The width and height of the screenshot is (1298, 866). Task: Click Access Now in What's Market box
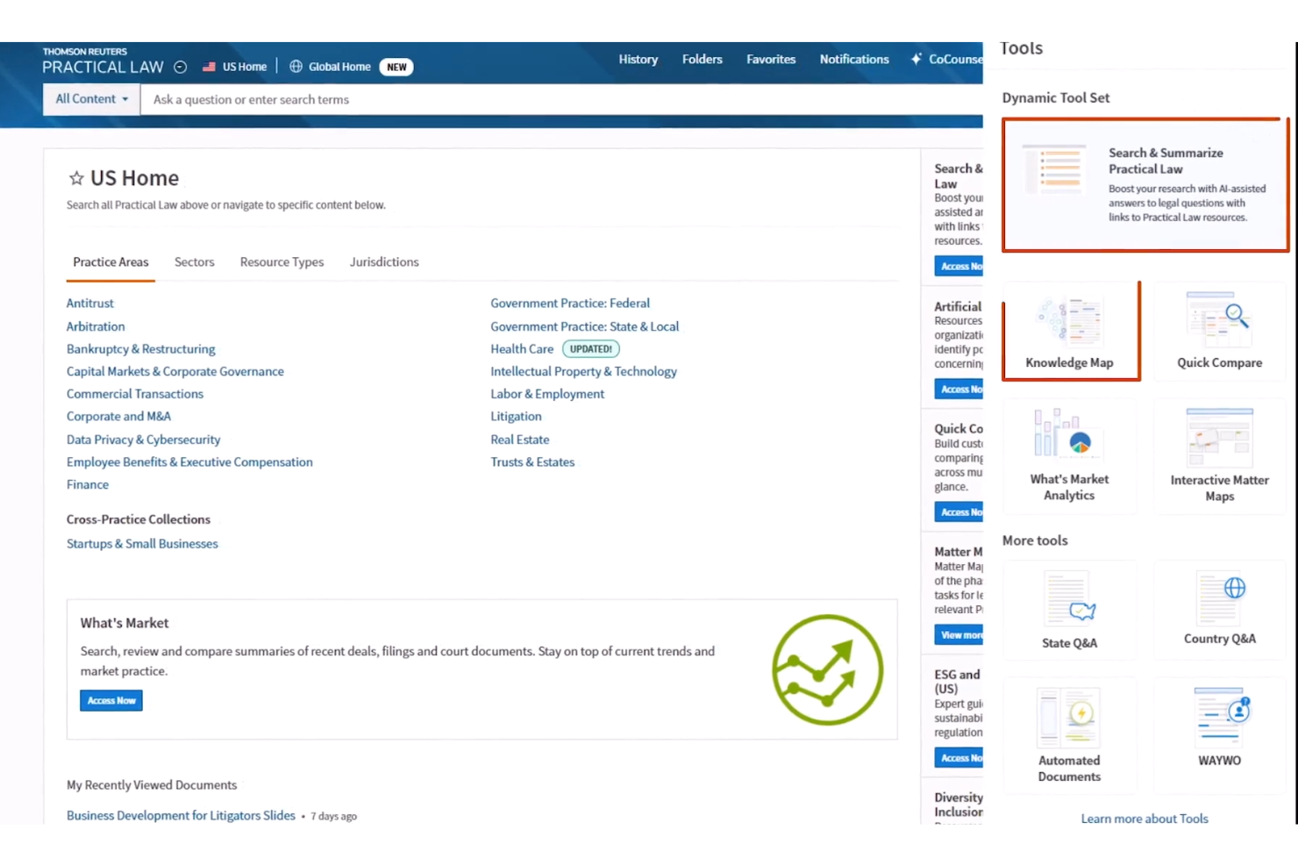pyautogui.click(x=111, y=700)
